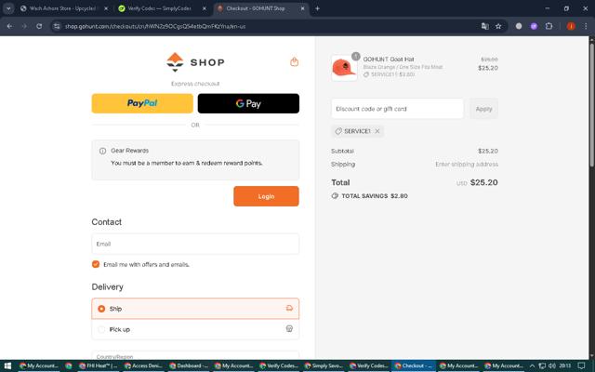Open the Windows notification center
The height and width of the screenshot is (372, 595).
(581, 365)
